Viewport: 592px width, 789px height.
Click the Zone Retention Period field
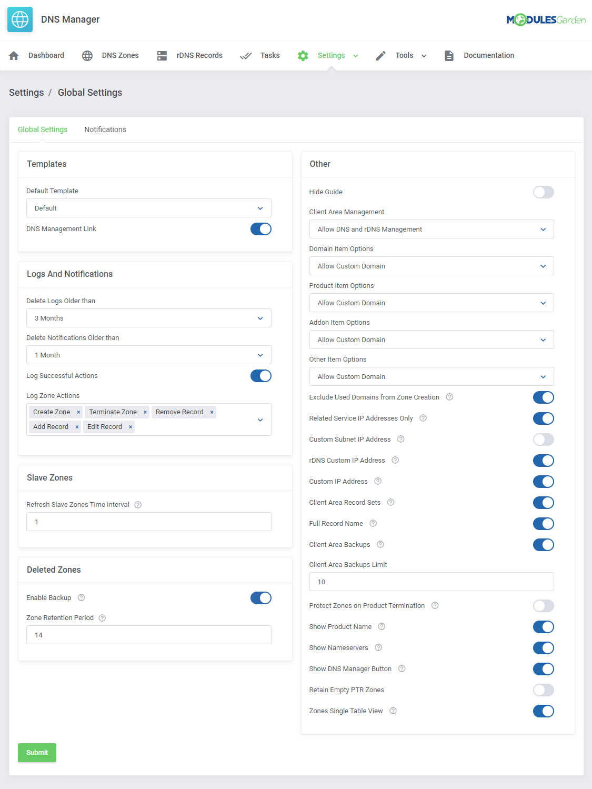click(149, 635)
